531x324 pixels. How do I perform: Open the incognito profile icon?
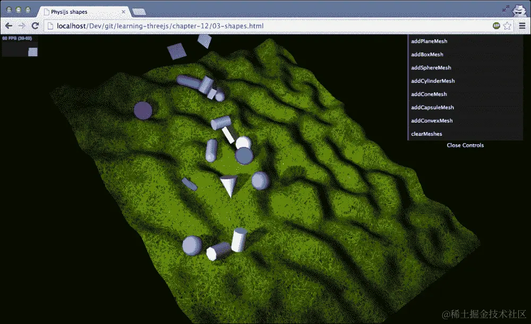tap(518, 10)
